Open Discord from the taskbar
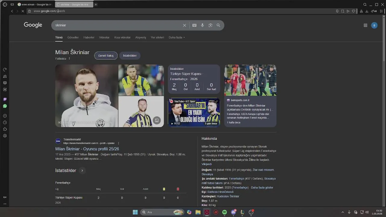The height and width of the screenshot is (217, 386). click(233, 212)
